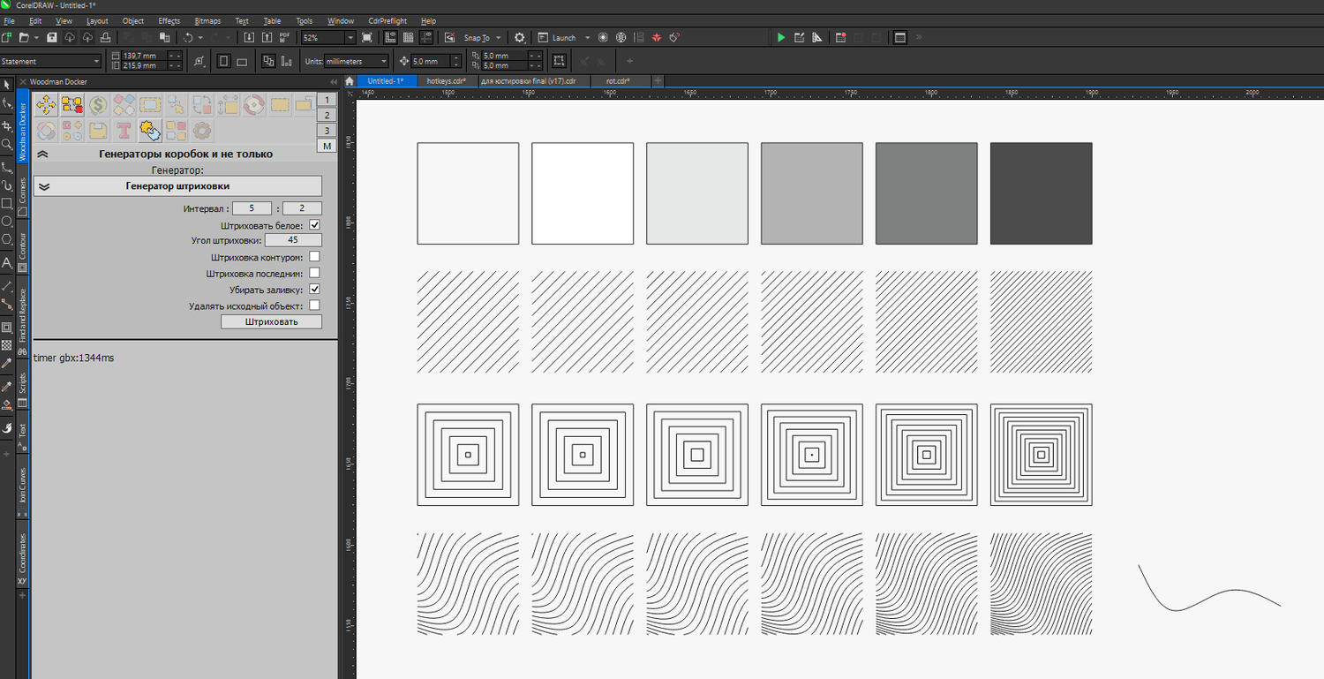Check the 'Удалять исходный объект' checkbox

(314, 306)
